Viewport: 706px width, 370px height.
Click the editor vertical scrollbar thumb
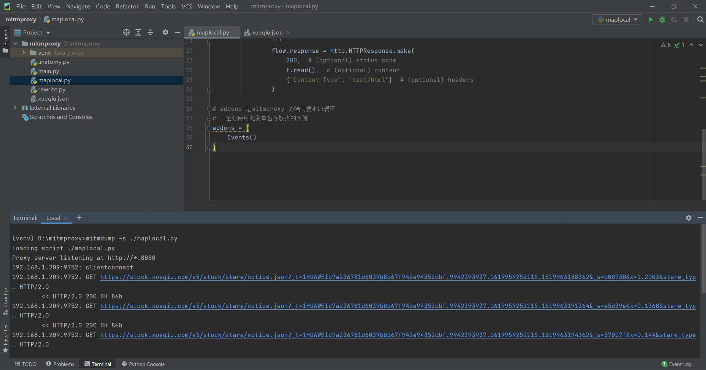(x=703, y=164)
